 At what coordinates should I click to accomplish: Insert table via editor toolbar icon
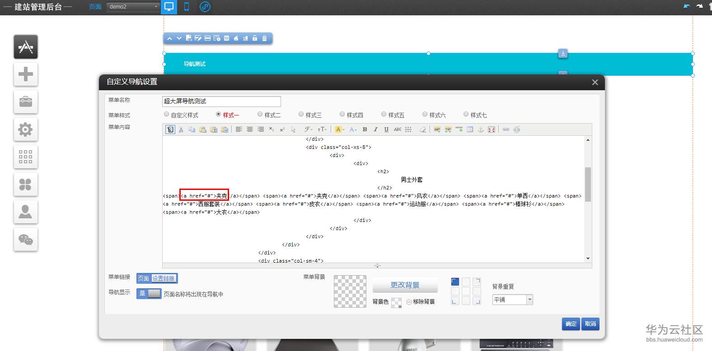click(470, 129)
